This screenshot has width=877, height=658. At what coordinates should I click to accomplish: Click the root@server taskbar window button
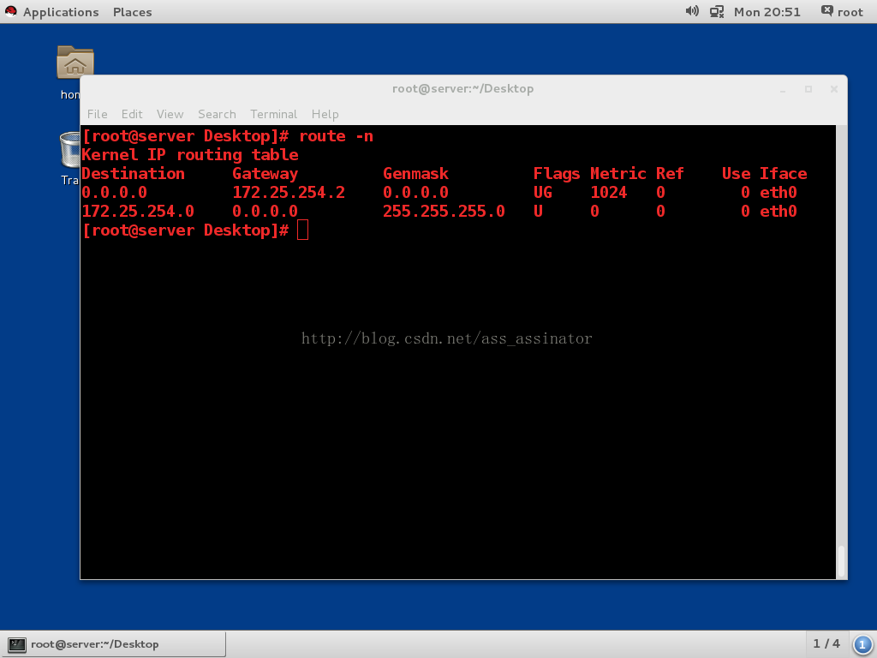click(x=114, y=644)
